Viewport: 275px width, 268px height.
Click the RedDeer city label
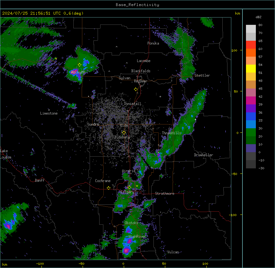(140, 81)
